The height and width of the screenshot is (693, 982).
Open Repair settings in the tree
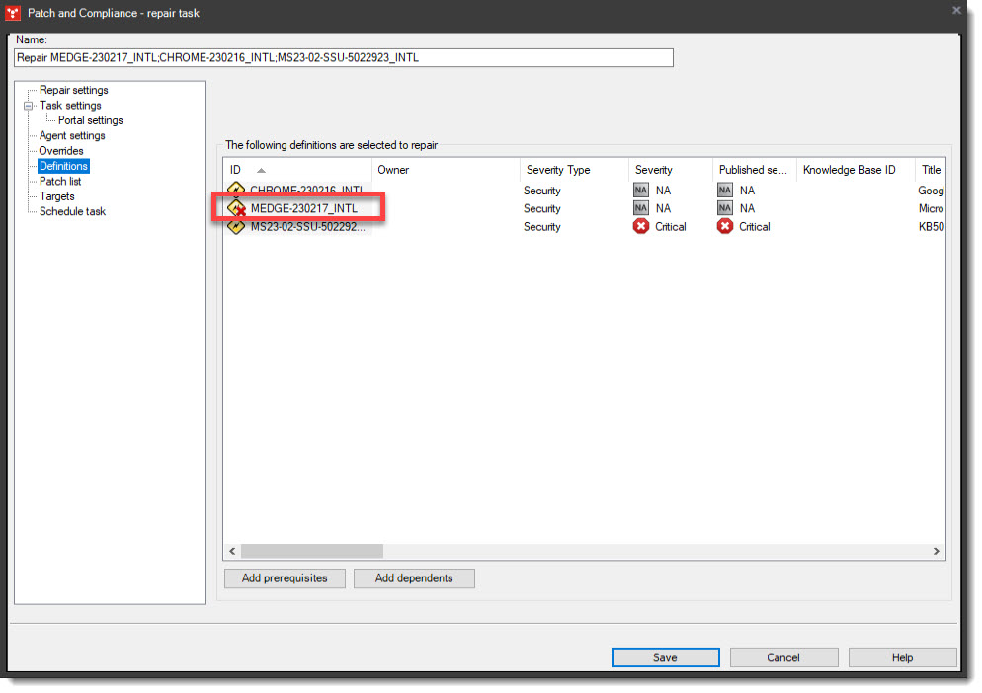pyautogui.click(x=73, y=90)
